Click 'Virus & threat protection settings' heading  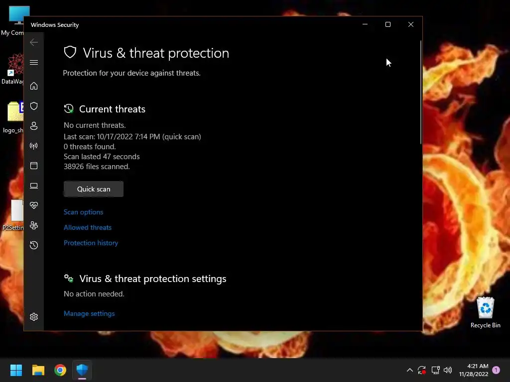click(x=153, y=279)
